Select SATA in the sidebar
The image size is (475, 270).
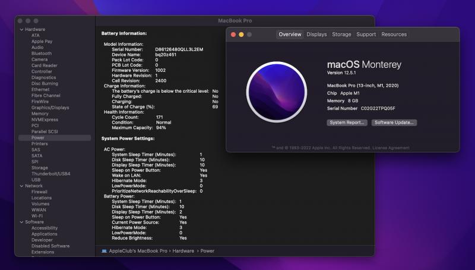click(37, 156)
